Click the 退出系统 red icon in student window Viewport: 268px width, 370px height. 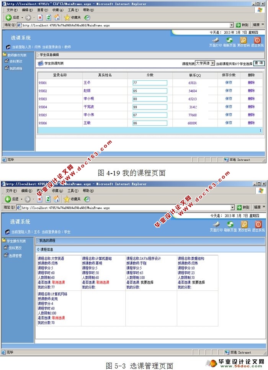click(x=258, y=224)
